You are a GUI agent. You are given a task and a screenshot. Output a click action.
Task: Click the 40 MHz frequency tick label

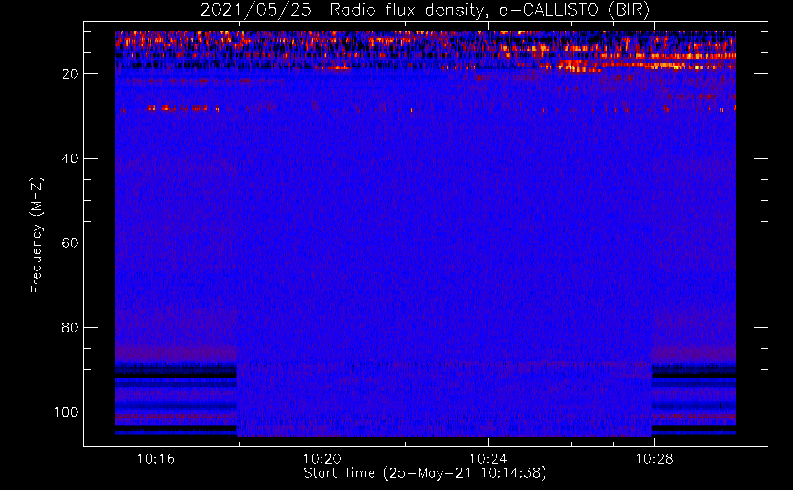click(70, 159)
